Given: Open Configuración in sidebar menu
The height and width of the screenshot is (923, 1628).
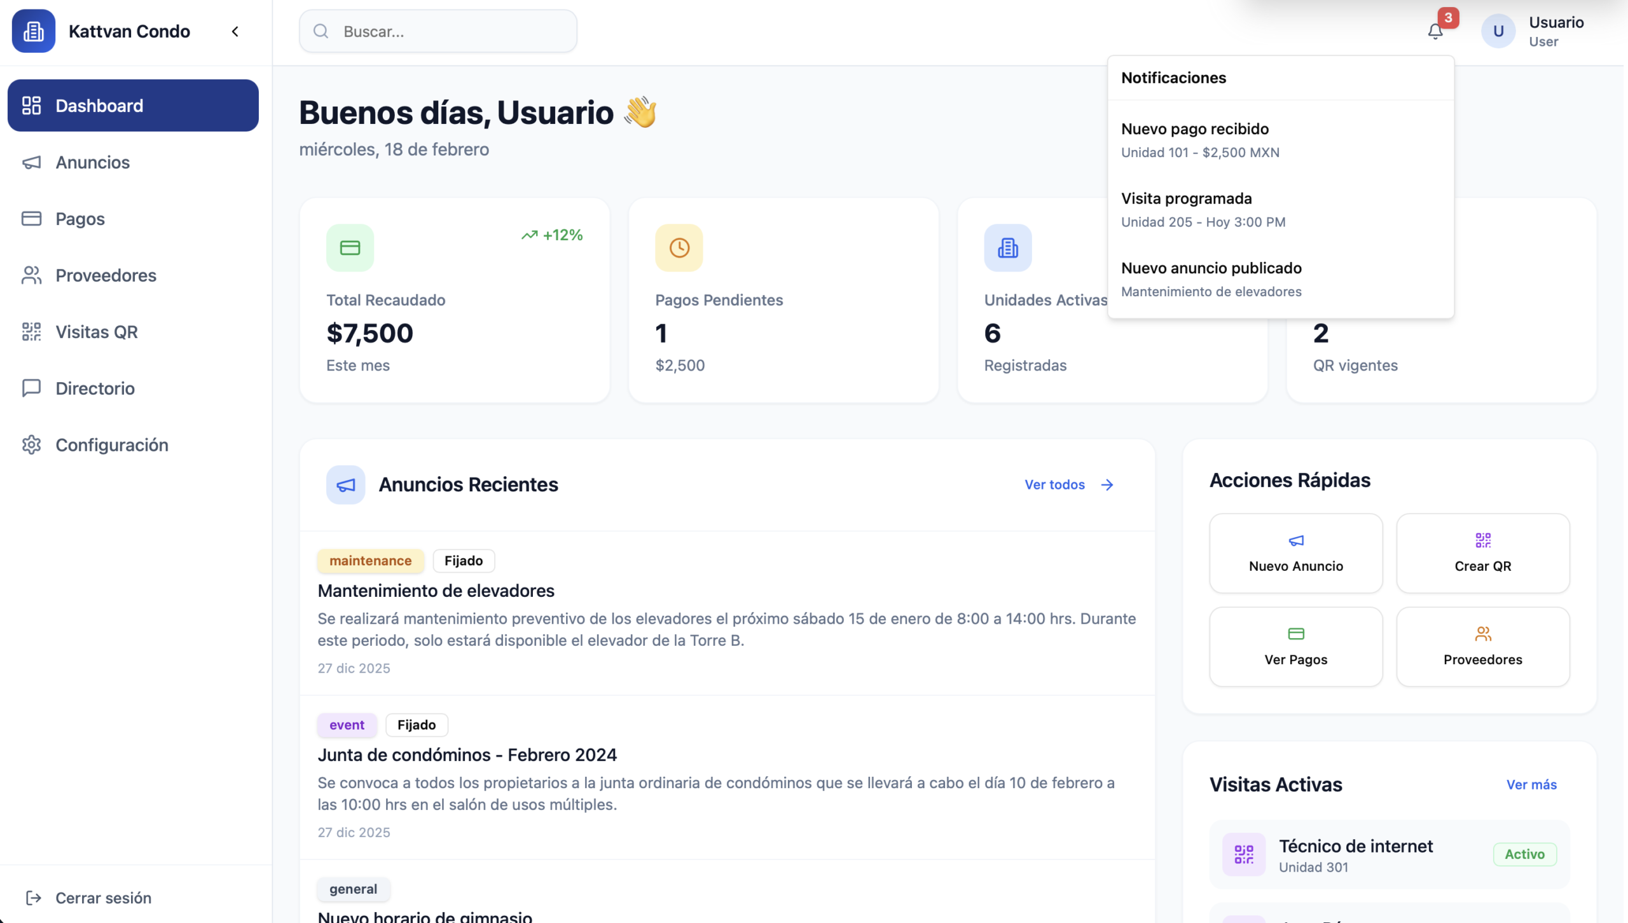Looking at the screenshot, I should point(112,445).
